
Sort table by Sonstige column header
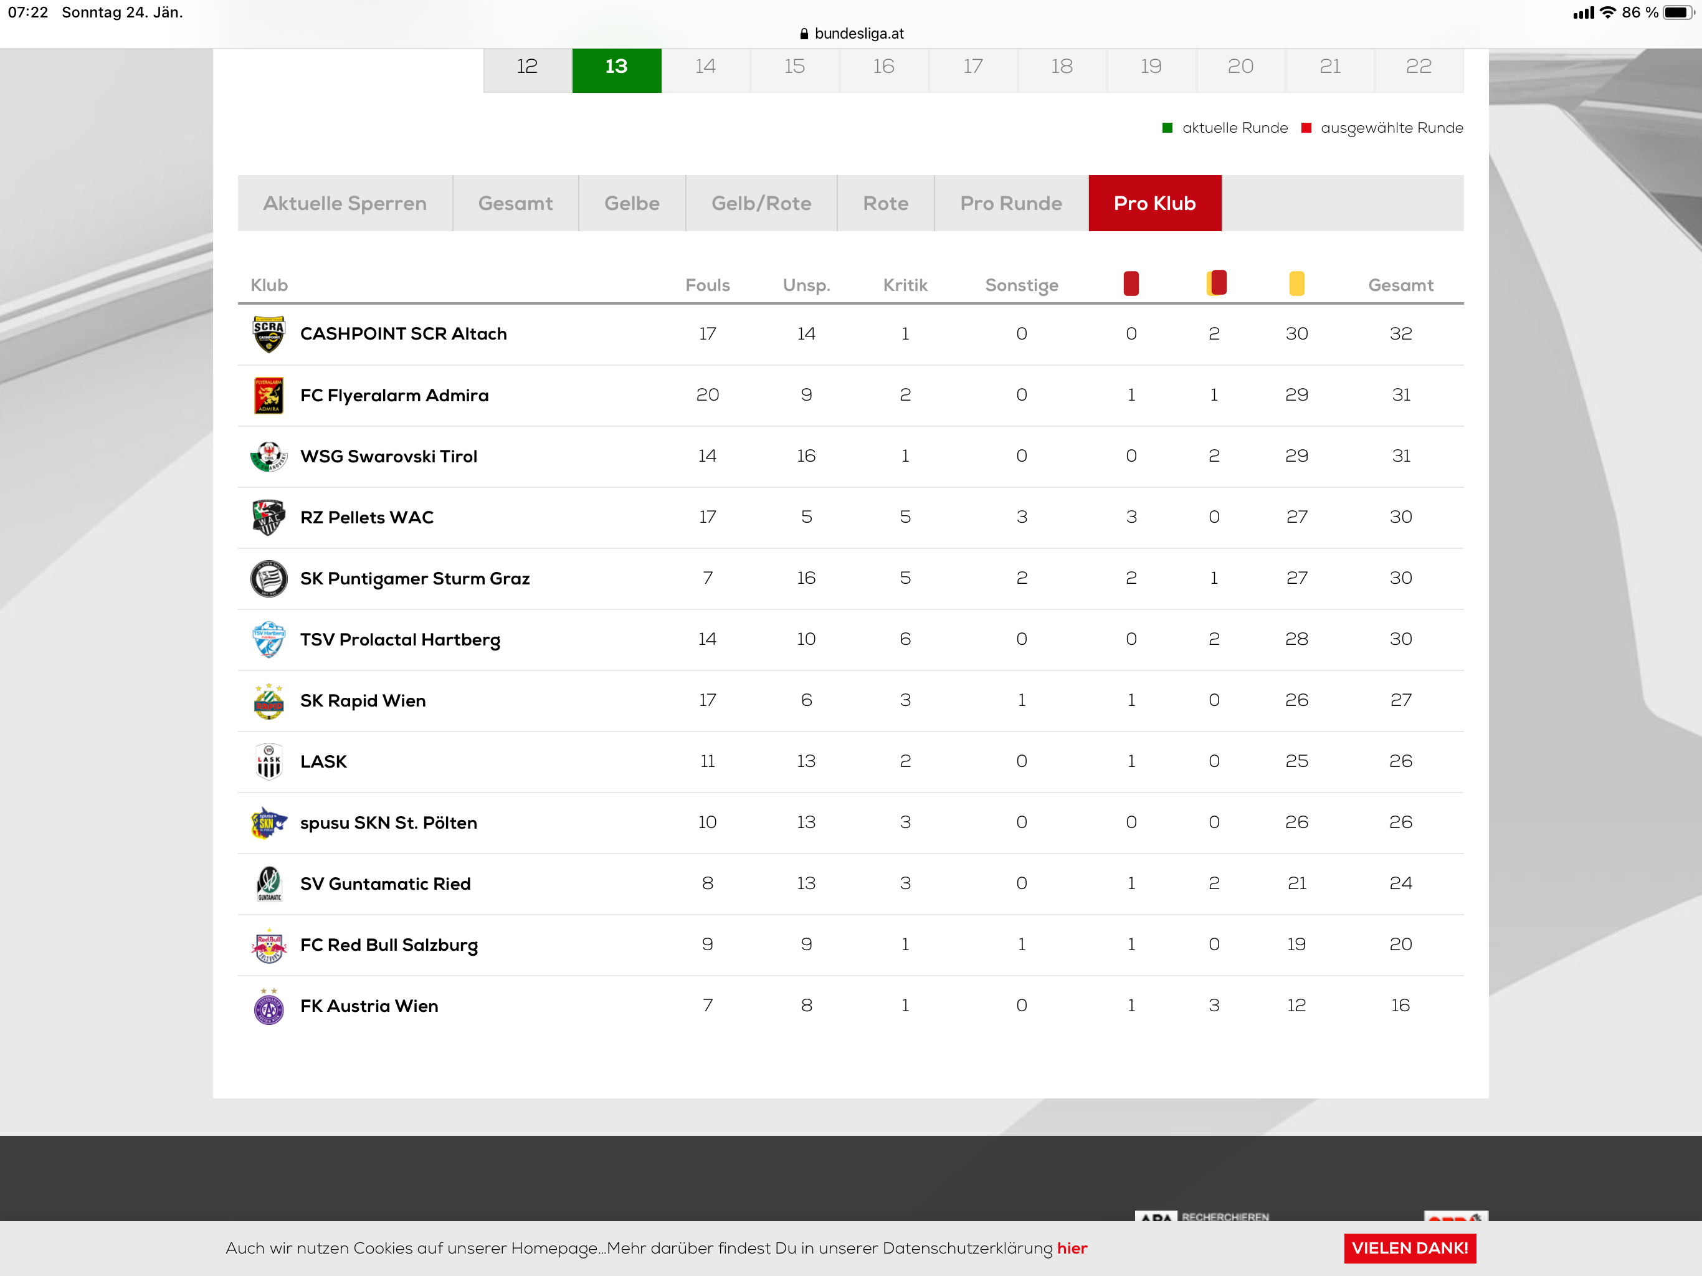coord(1022,285)
